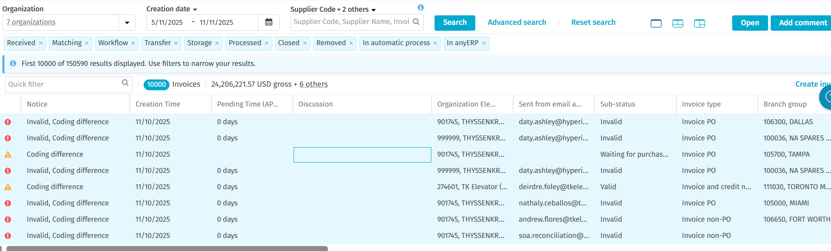Expand the Organization dropdown
The width and height of the screenshot is (831, 251).
[x=127, y=23]
